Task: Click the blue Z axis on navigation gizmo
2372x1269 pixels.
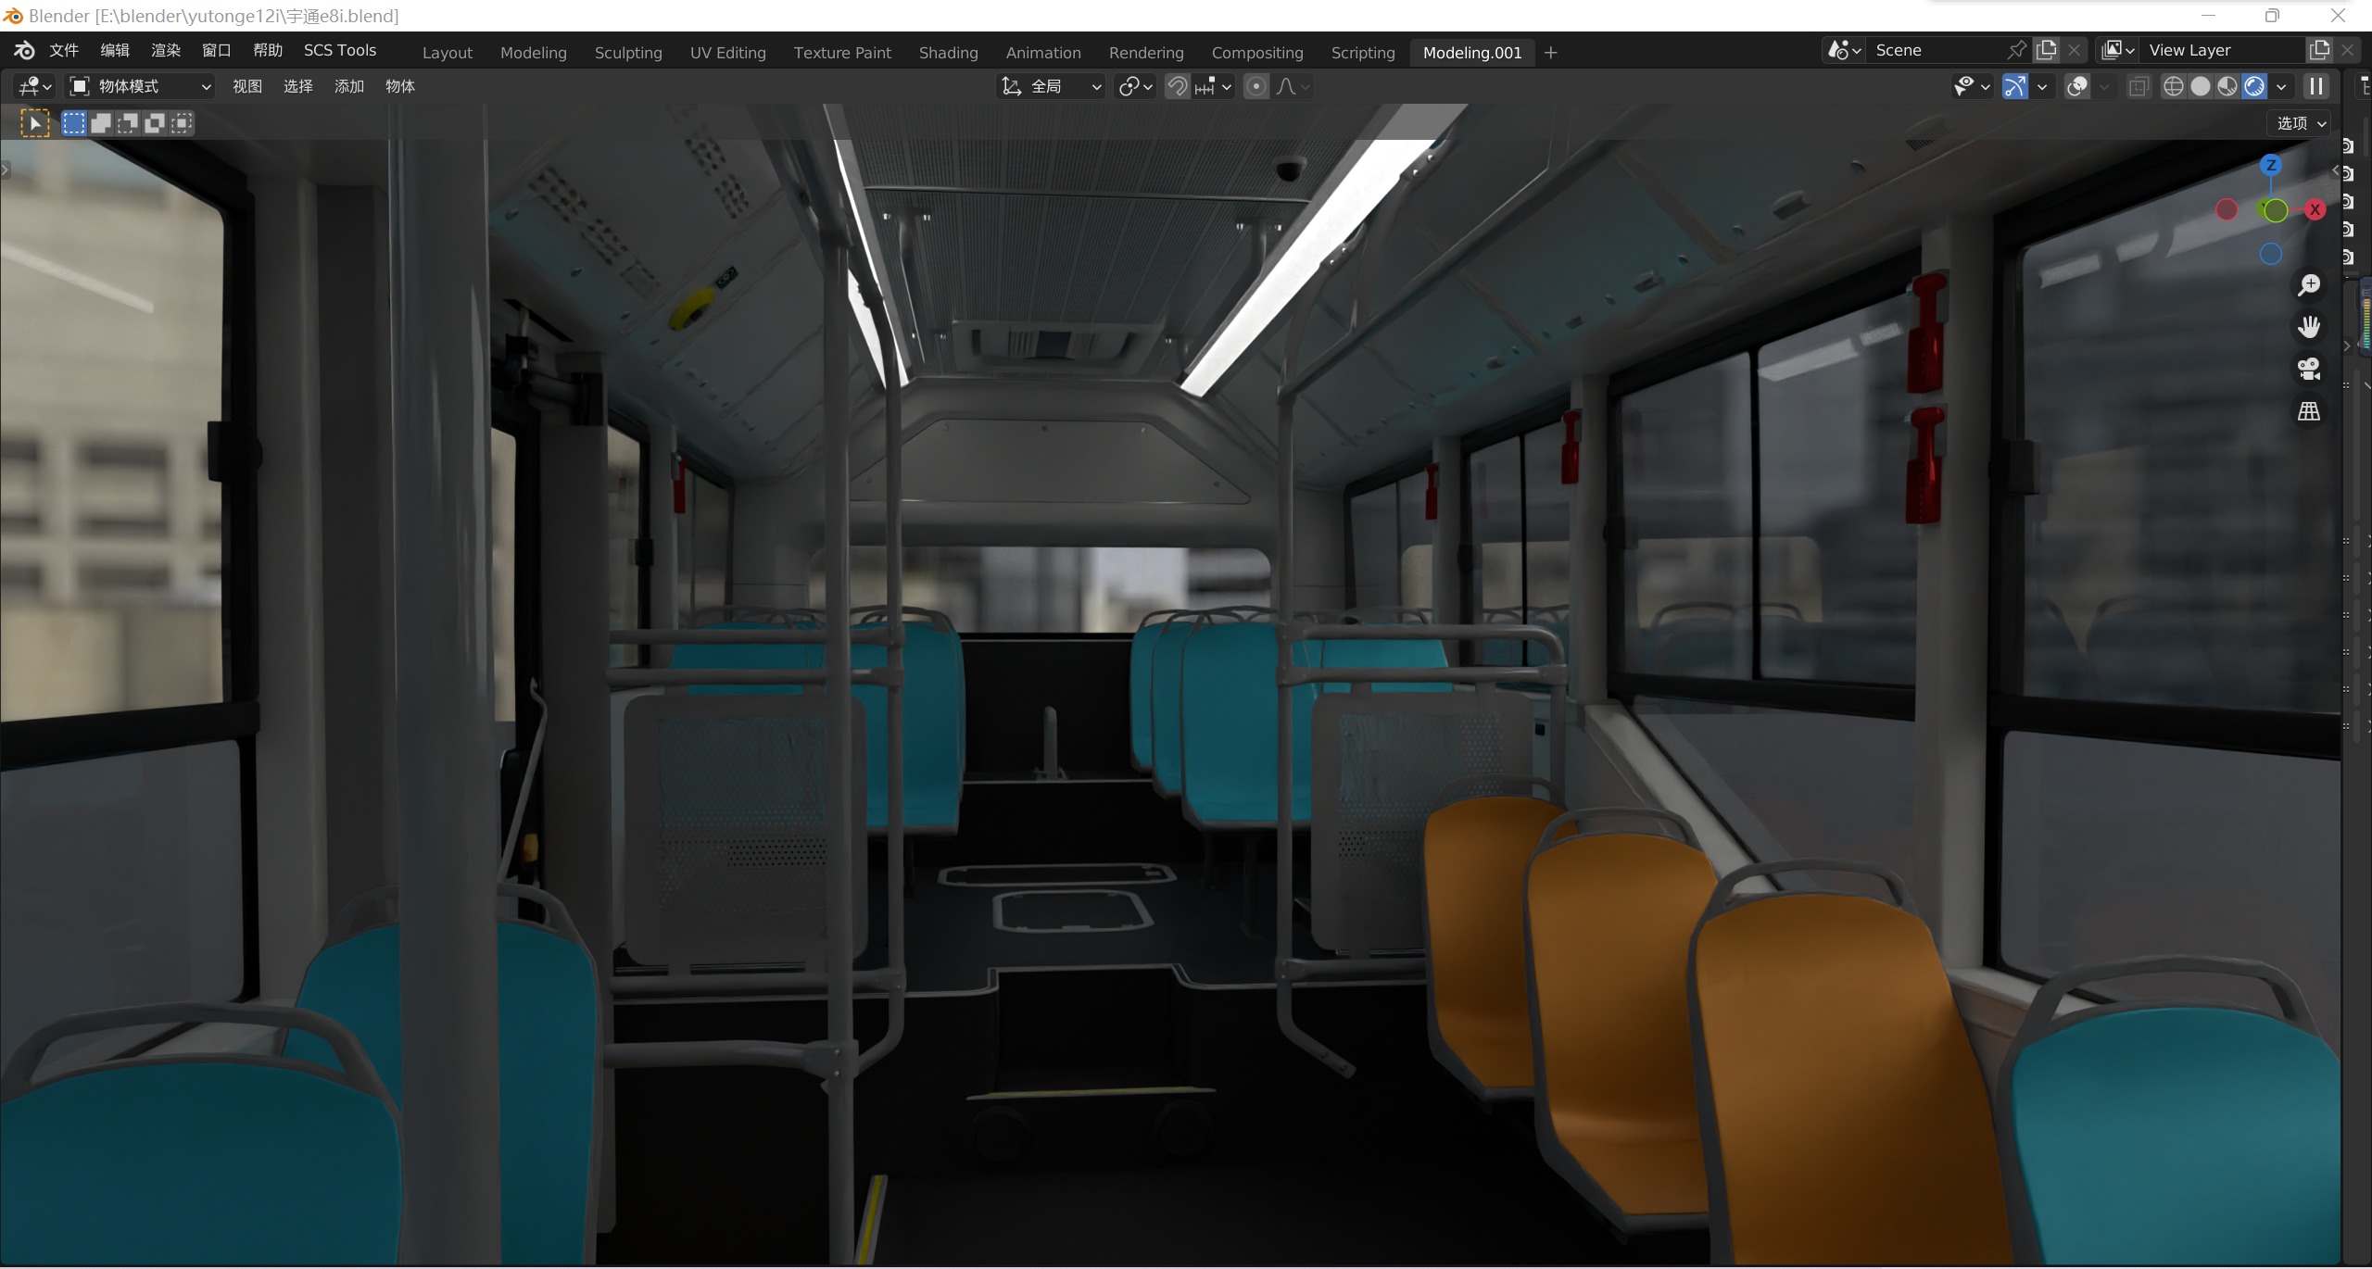Action: point(2270,165)
